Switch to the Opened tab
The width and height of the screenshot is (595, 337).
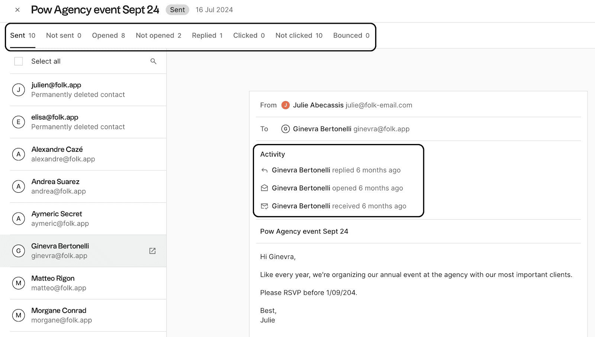109,36
